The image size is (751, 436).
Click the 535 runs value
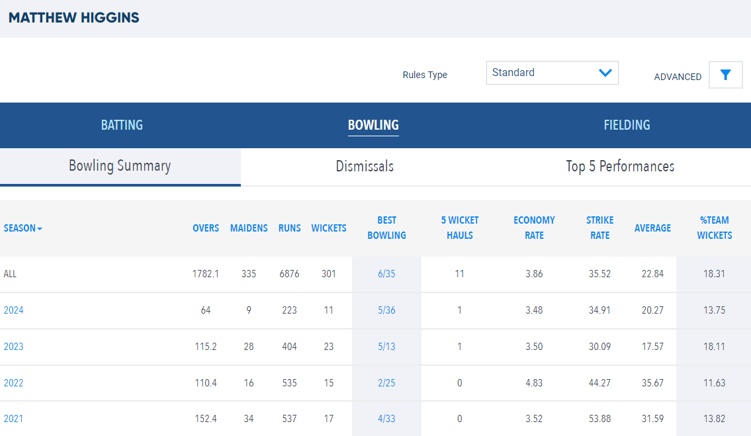point(289,383)
